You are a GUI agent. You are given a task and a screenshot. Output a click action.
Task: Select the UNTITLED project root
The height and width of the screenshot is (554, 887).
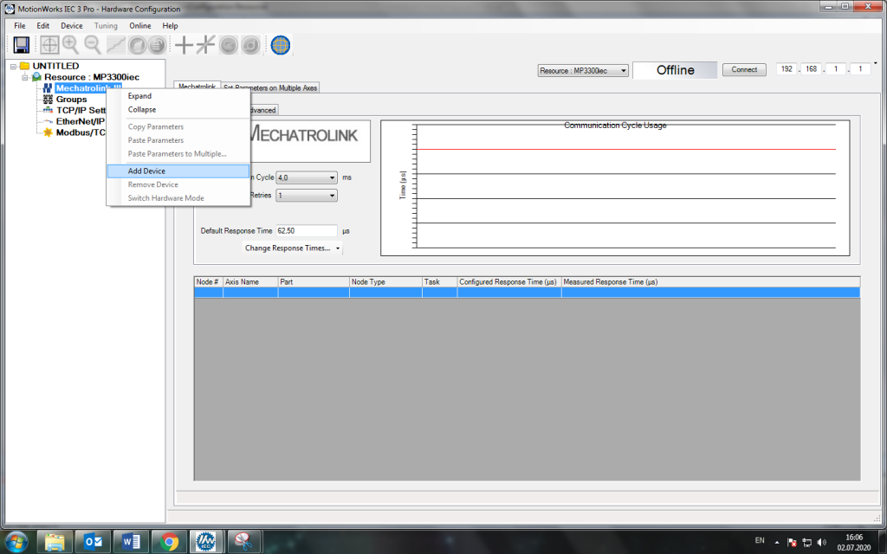(55, 66)
